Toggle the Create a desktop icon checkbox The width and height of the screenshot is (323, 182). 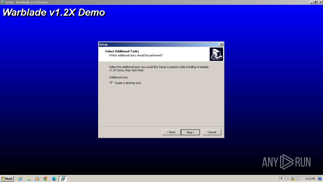[x=112, y=83]
